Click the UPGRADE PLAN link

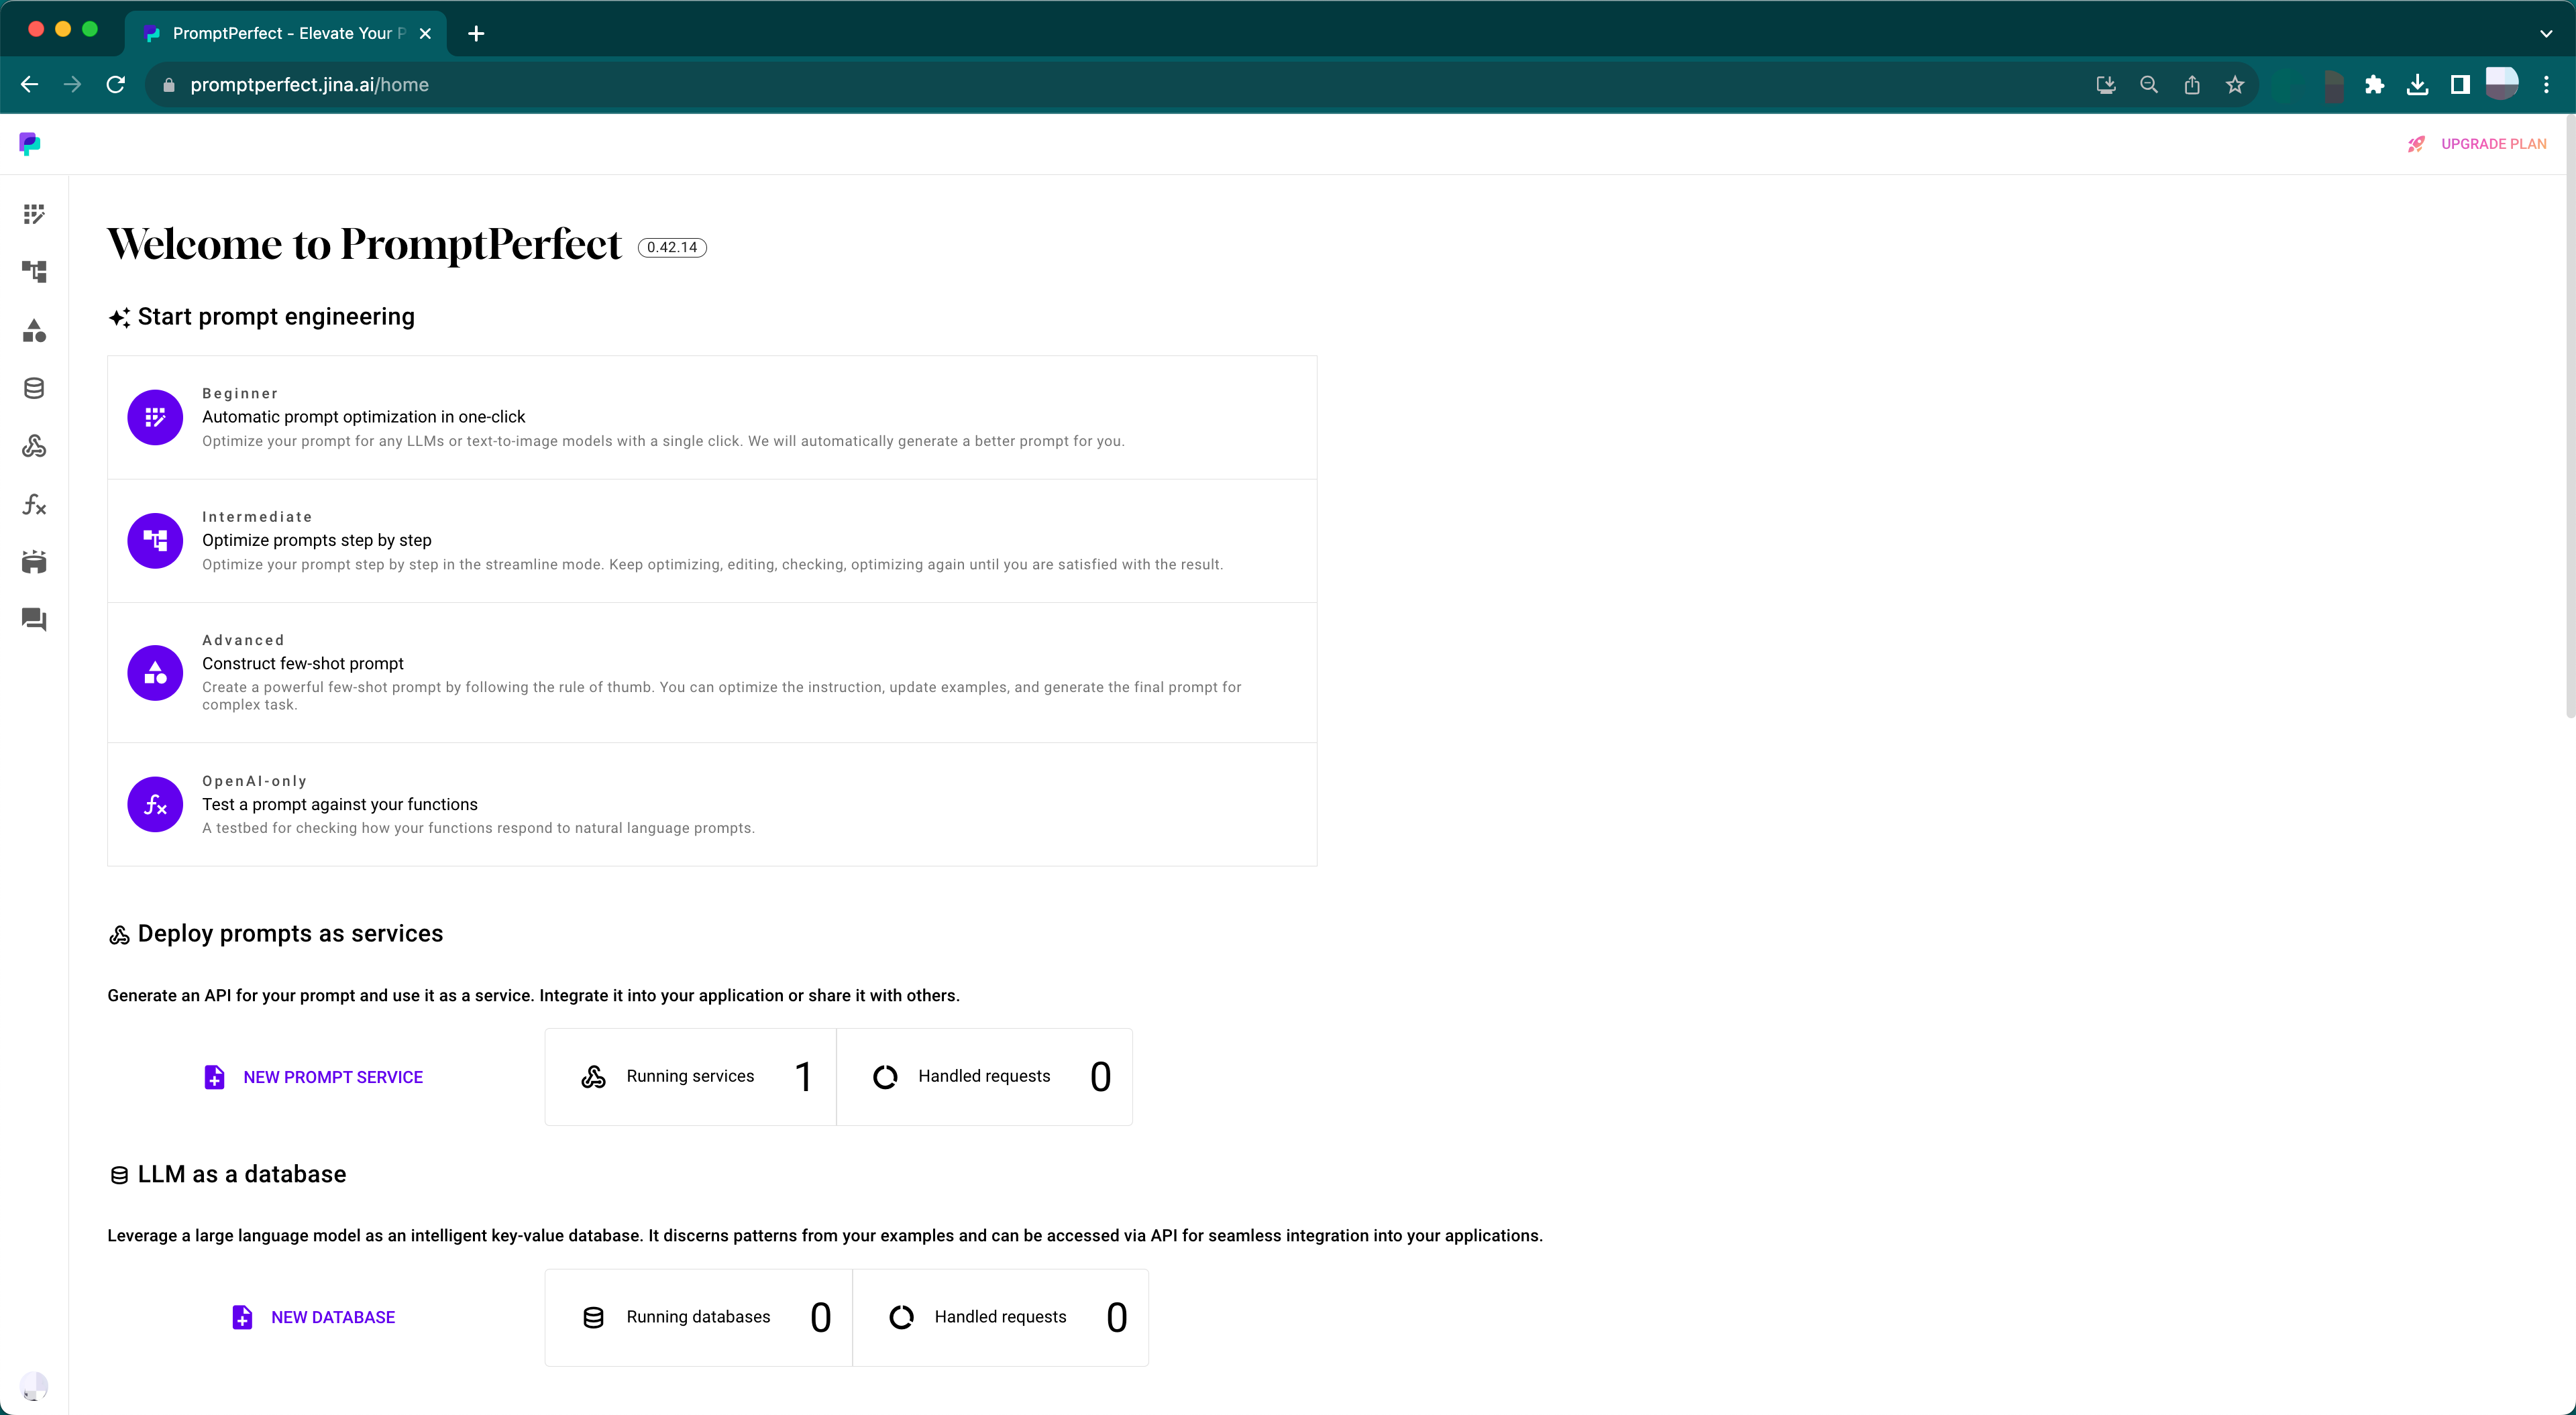tap(2492, 144)
